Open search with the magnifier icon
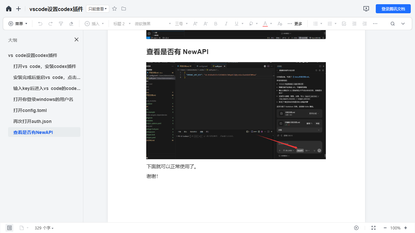Screen dimensions: 415x233 tap(393, 24)
